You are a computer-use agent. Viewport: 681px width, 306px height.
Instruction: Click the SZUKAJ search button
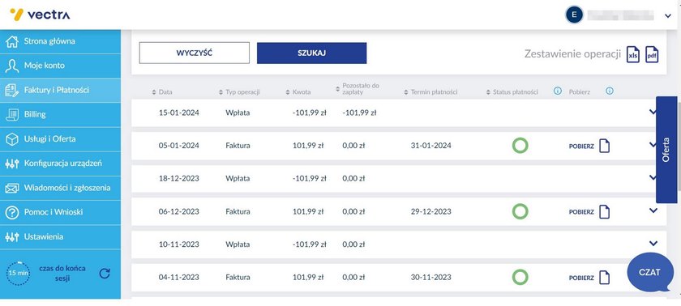(x=312, y=53)
